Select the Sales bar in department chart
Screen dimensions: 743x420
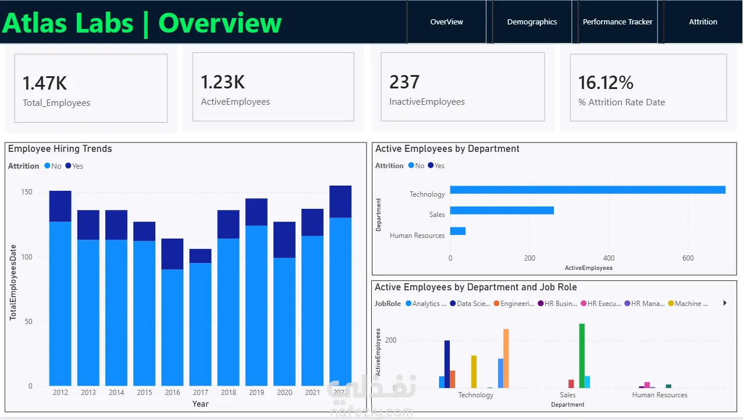coord(502,211)
